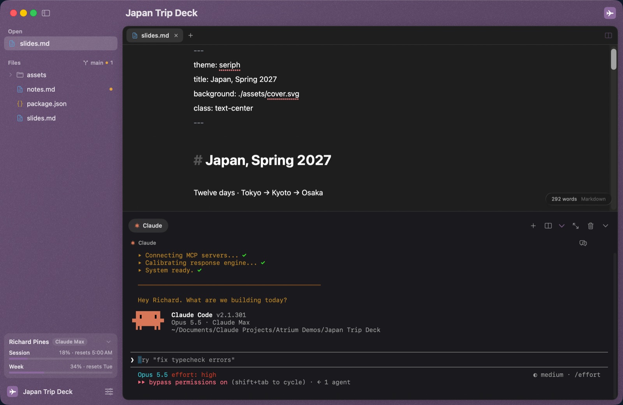
Task: Click the Week usage progress bar
Action: click(x=61, y=373)
